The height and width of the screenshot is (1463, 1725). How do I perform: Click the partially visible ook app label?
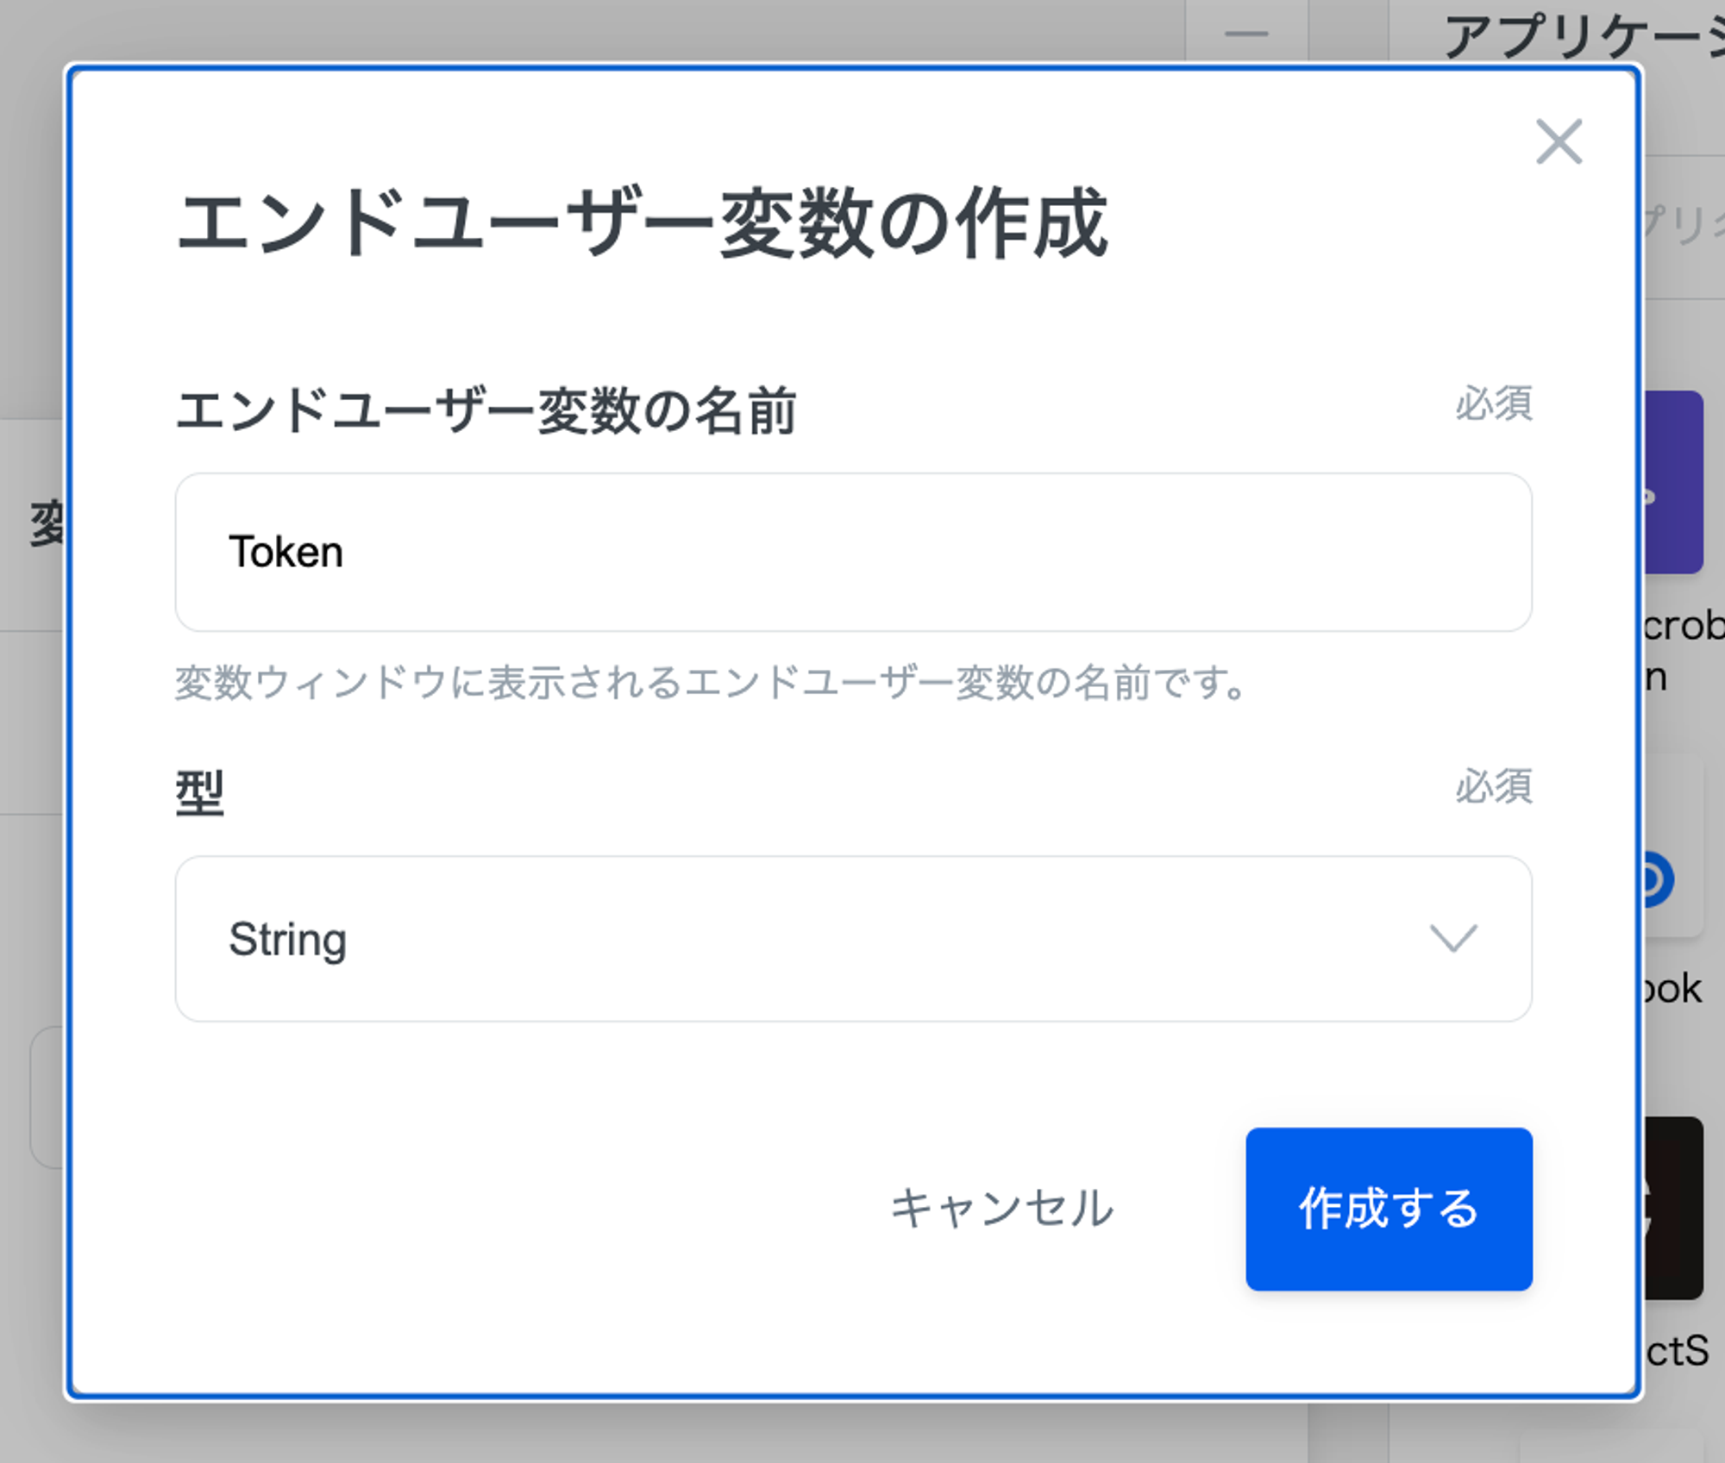point(1672,989)
